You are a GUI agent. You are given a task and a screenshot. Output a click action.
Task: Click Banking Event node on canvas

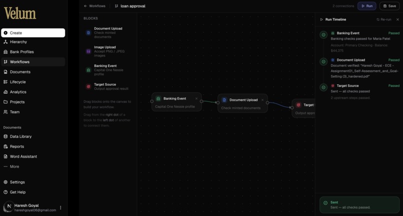[x=176, y=102]
